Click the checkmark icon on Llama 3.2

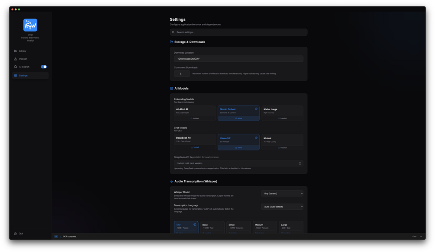[x=256, y=138]
